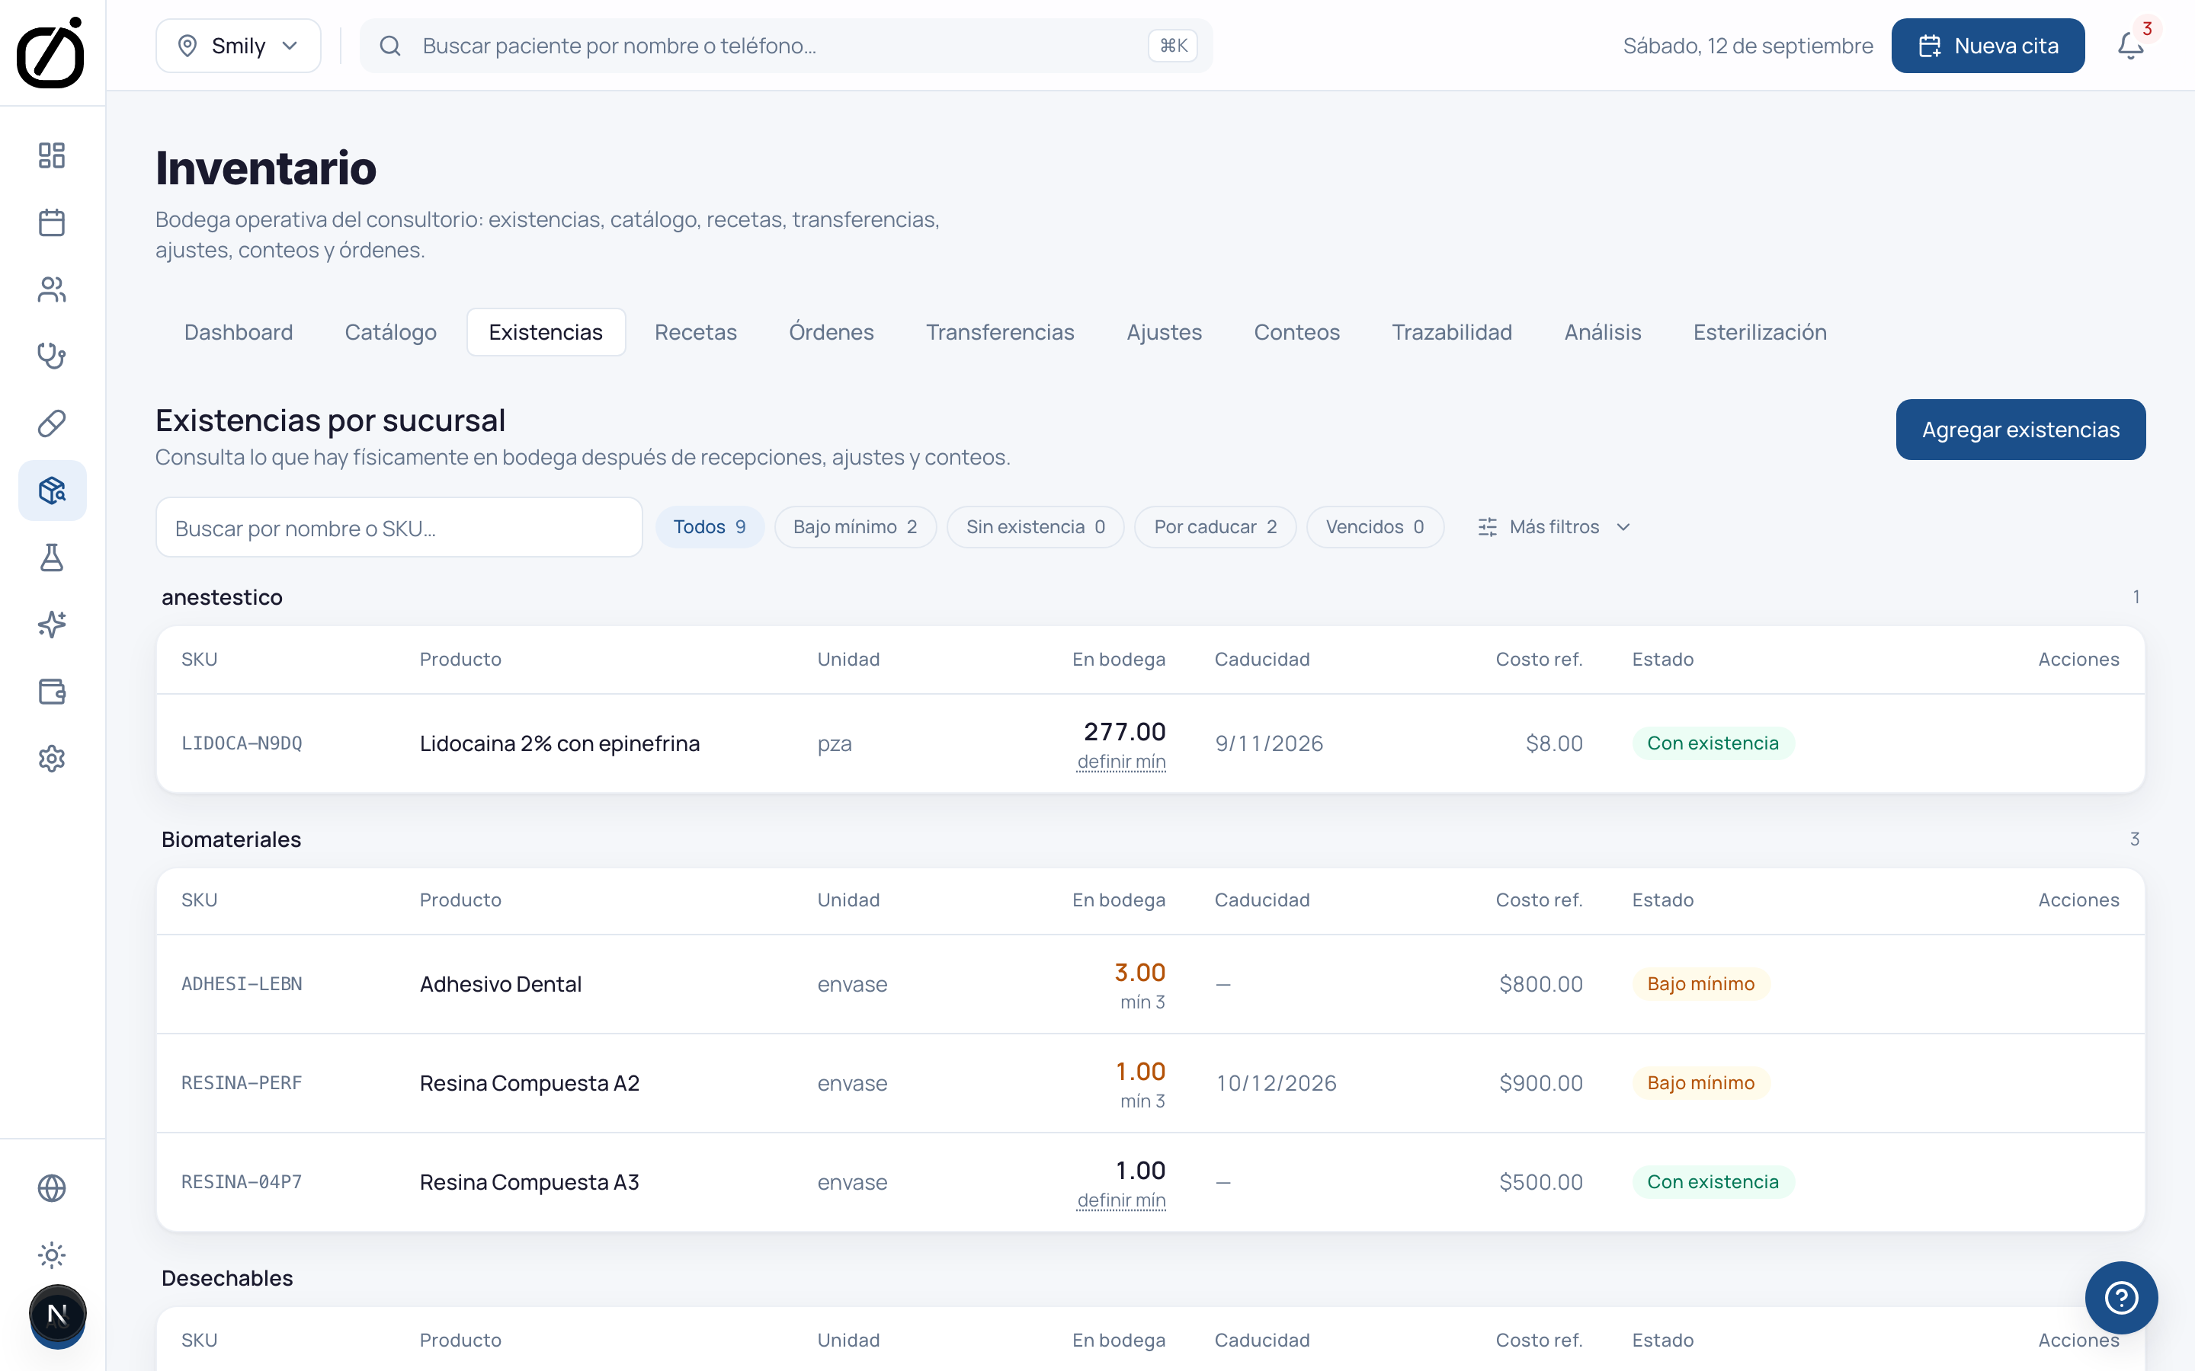Open the stethoscope icon in sidebar
The height and width of the screenshot is (1371, 2195).
(x=52, y=356)
